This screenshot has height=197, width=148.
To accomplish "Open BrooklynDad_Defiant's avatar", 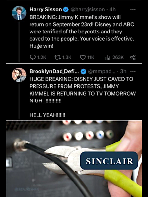I will (19, 75).
